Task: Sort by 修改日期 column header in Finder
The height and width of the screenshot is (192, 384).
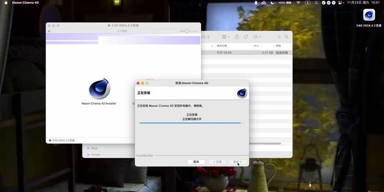Action: [x=222, y=46]
